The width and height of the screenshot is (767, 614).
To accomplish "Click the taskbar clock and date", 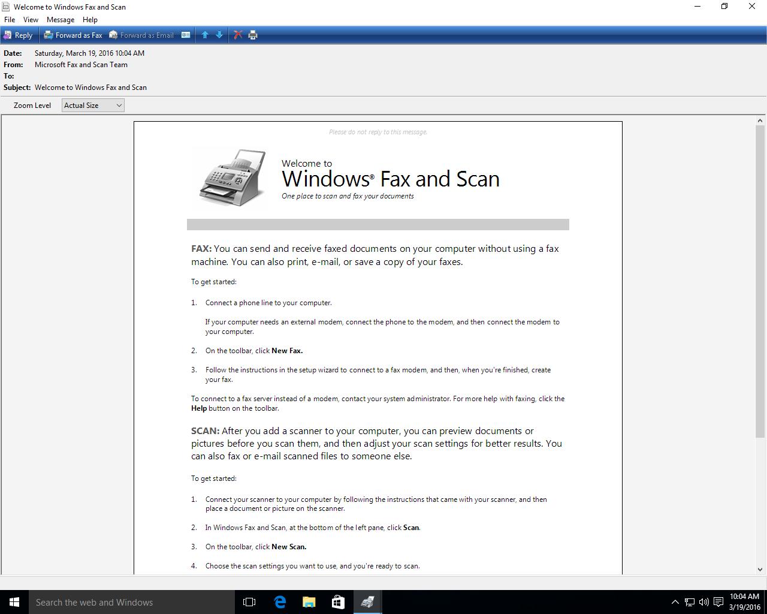I will (x=744, y=602).
